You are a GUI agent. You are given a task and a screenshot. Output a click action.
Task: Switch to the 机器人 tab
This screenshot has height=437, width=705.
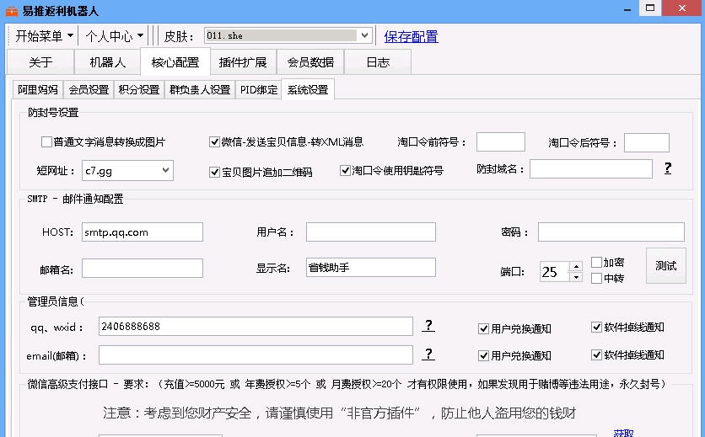(107, 62)
